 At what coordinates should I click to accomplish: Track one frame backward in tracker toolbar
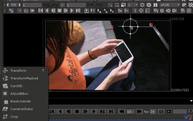click(53, 11)
